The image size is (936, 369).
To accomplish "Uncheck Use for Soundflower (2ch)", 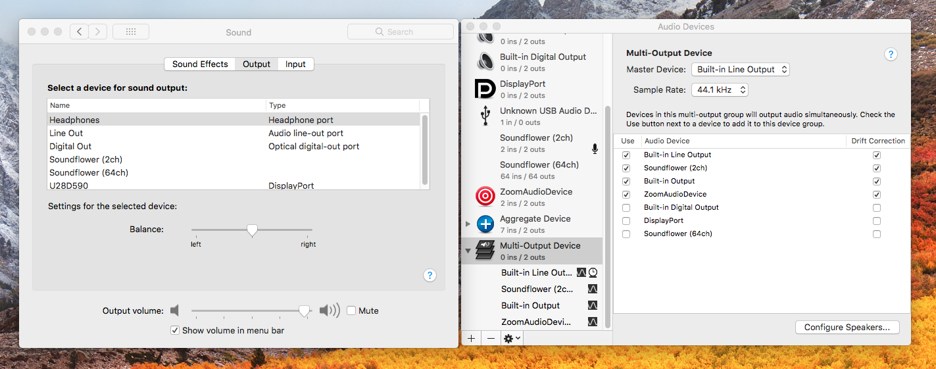I will (626, 168).
